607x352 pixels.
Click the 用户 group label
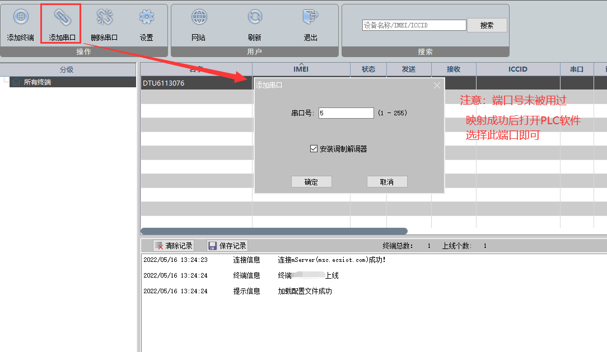point(254,52)
